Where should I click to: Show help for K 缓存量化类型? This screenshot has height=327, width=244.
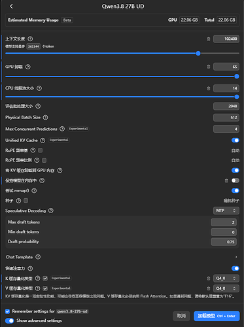(x=38, y=279)
